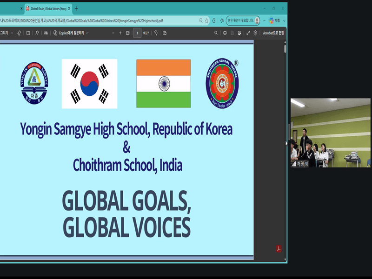Click the scrollbar up arrow
Image resolution: width=372 pixels, height=279 pixels.
coord(285,42)
